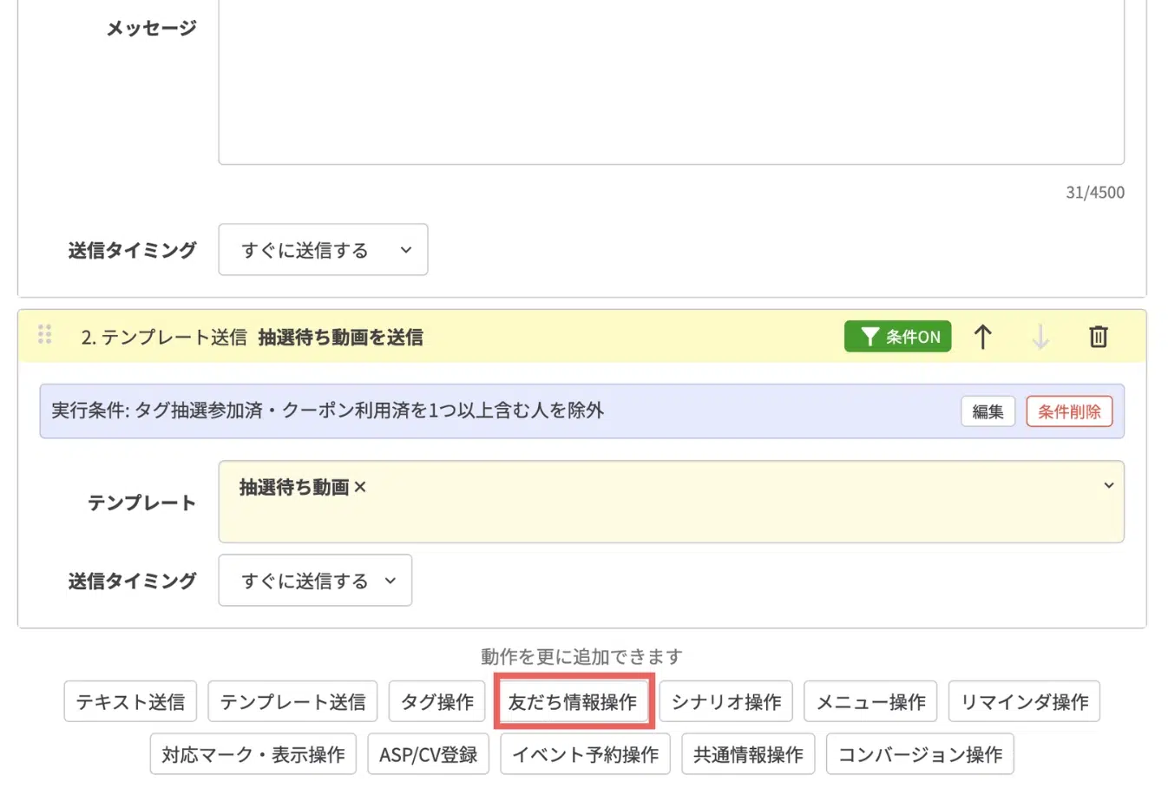Click the 動作を更に追加できます hint text

(581, 657)
